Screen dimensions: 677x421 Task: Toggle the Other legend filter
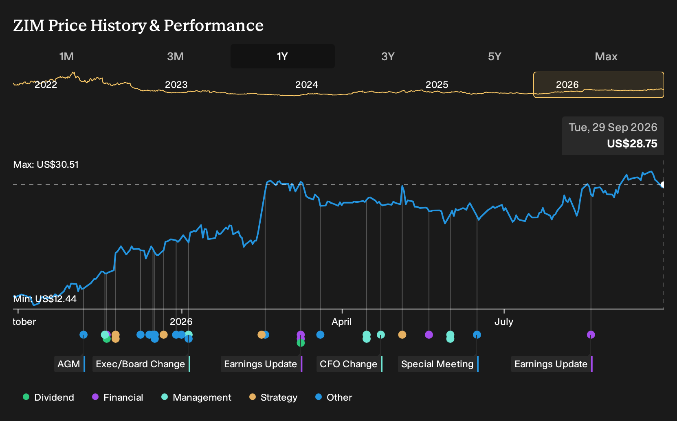point(334,397)
